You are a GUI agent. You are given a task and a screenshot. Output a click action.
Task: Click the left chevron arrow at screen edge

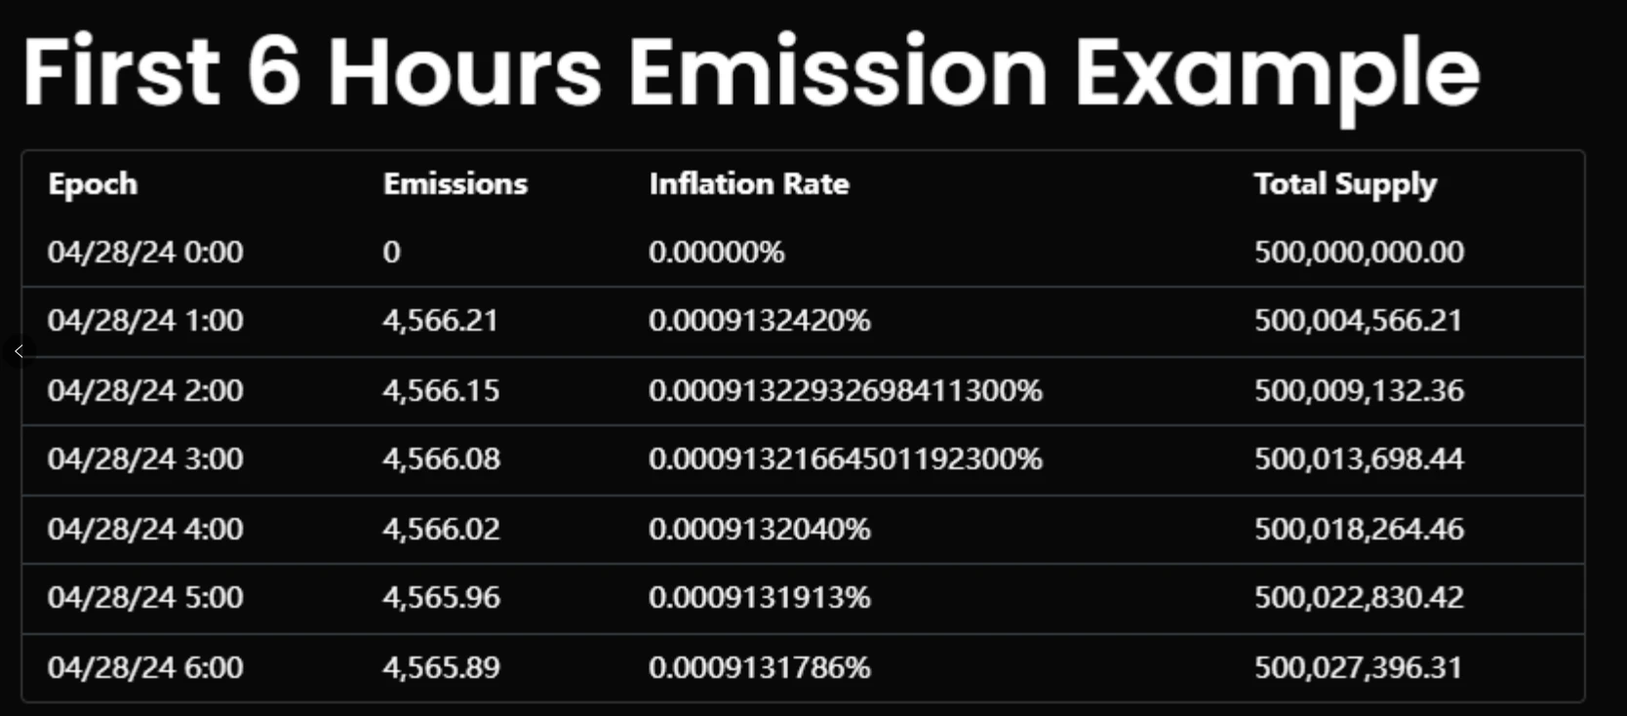point(19,351)
